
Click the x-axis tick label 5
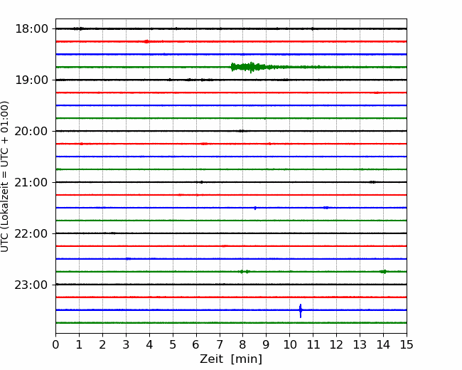pos(173,344)
